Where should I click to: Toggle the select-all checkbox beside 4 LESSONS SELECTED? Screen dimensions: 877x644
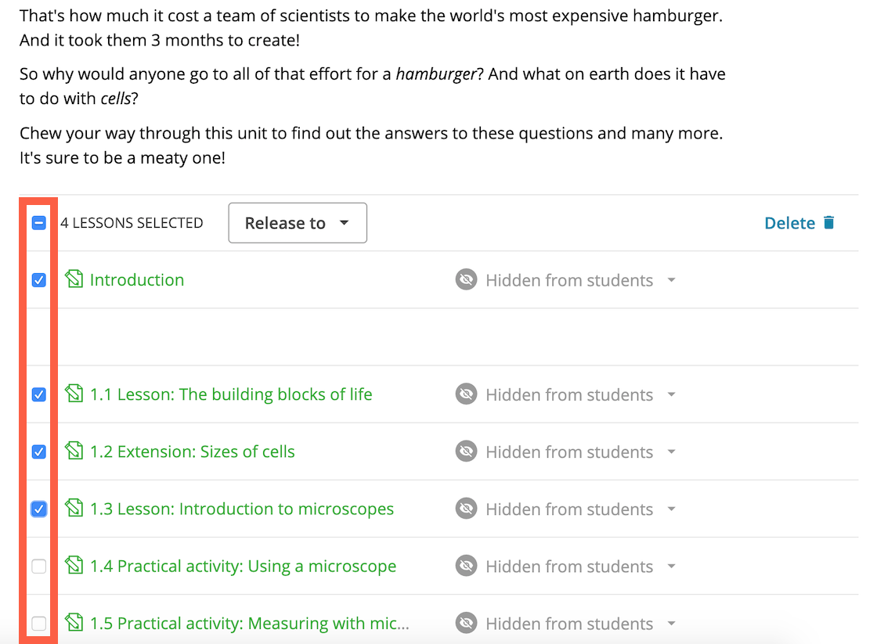38,223
